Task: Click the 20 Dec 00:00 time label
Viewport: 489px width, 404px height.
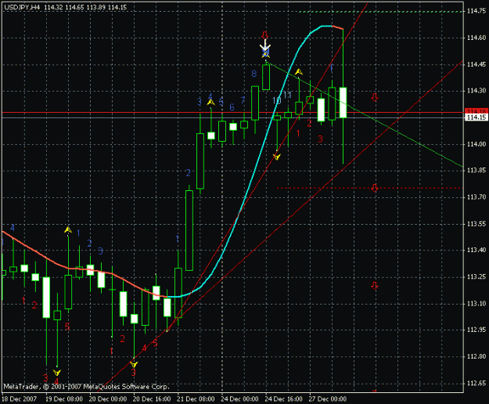Action: pos(108,399)
